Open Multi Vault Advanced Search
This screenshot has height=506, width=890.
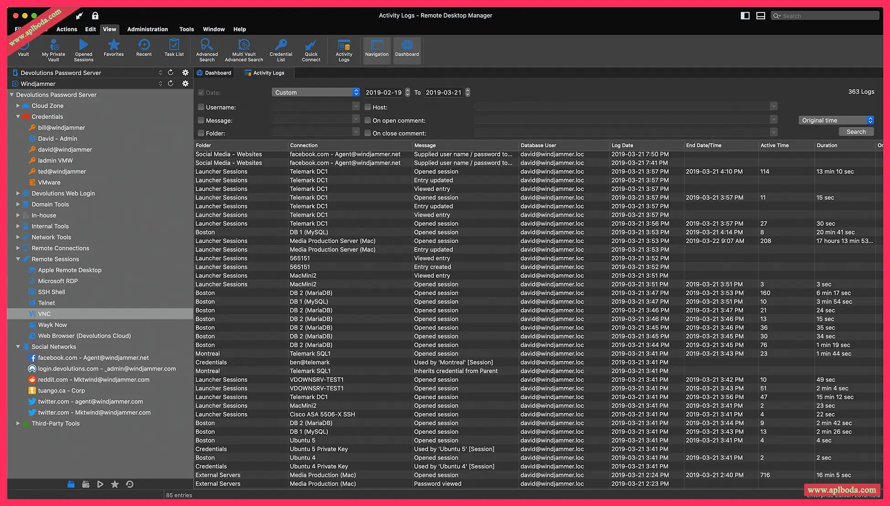(x=244, y=50)
